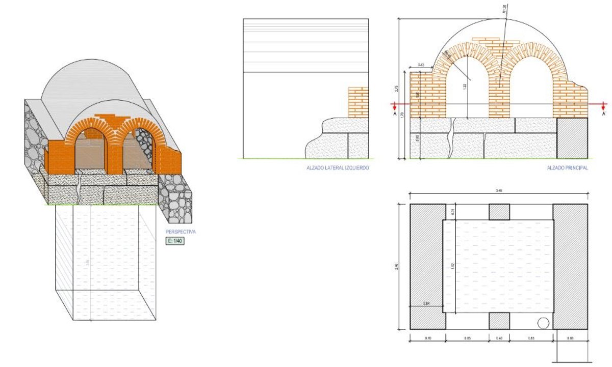Select the small circle in the floor plan
The height and width of the screenshot is (367, 612).
click(x=544, y=322)
